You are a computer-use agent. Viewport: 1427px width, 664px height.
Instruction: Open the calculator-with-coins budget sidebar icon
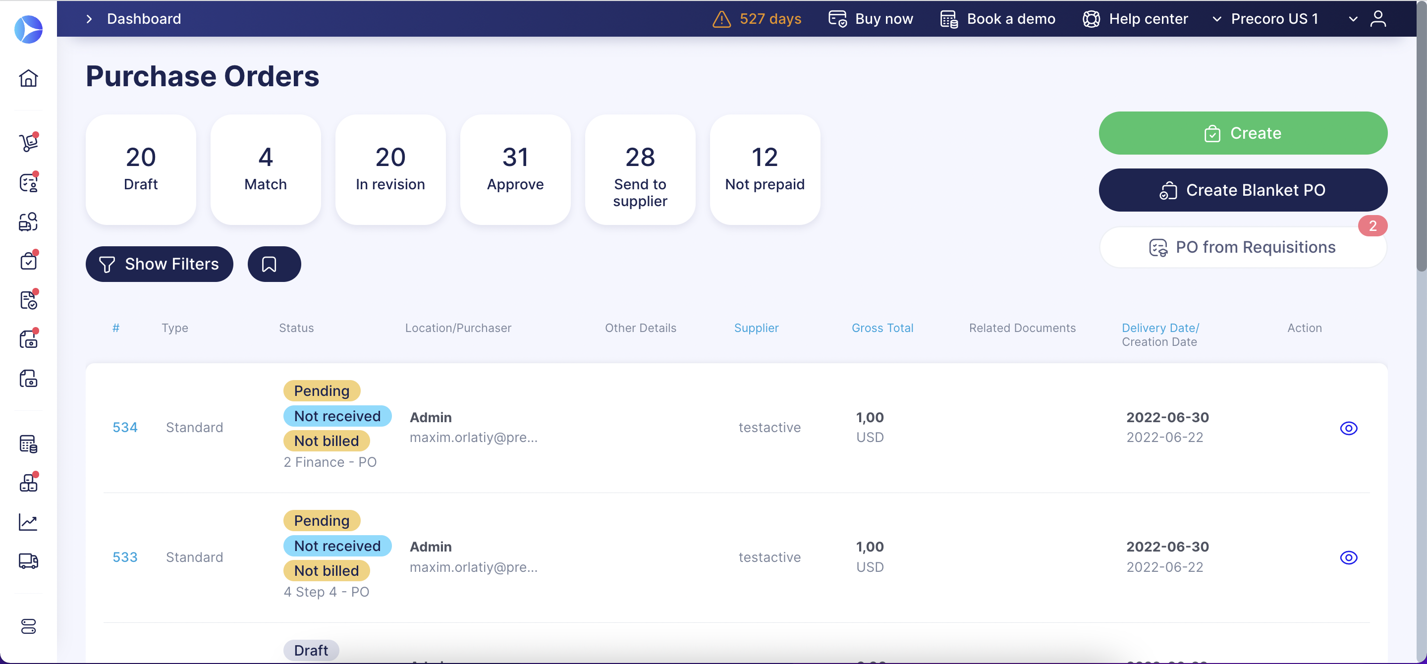(28, 443)
